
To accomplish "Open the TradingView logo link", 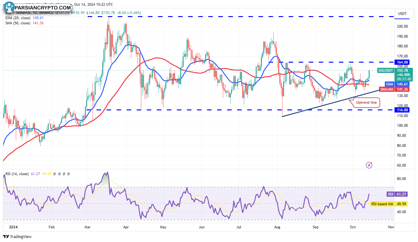I will click(17, 237).
